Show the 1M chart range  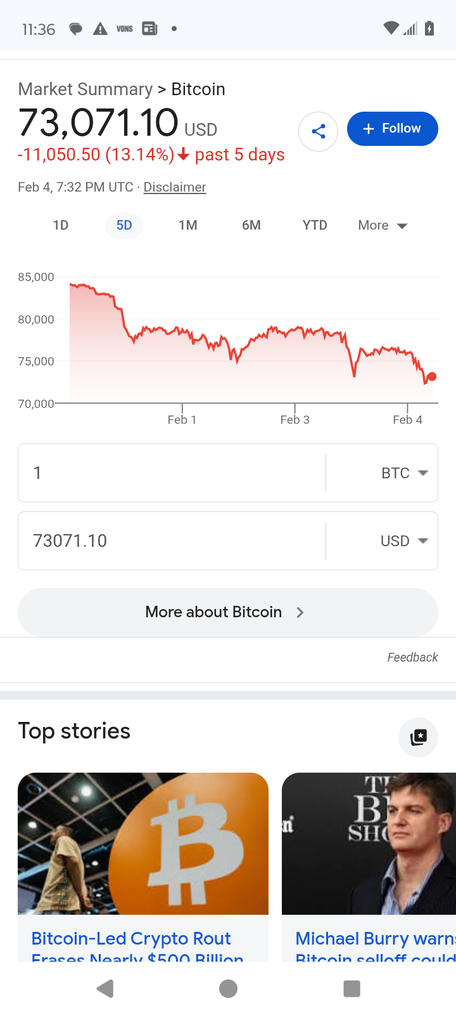(x=188, y=225)
